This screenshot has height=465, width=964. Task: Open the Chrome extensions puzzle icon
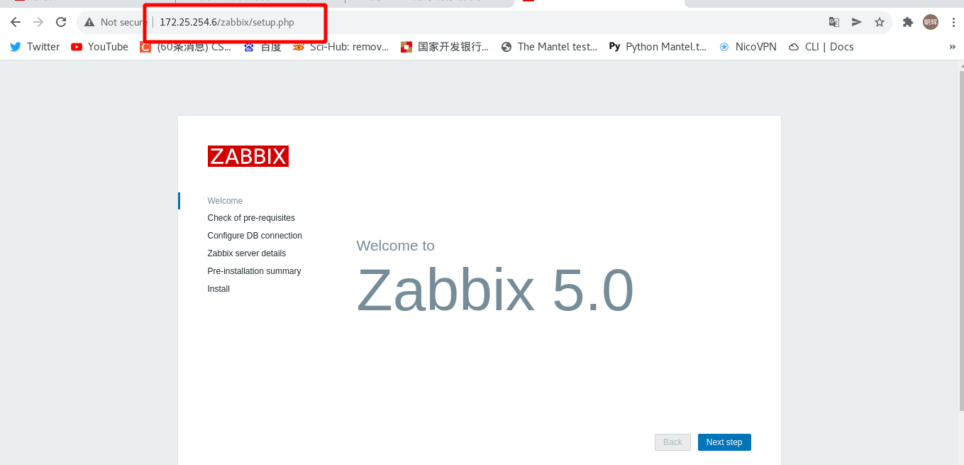tap(907, 22)
